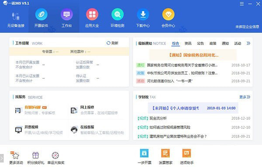Image resolution: width=262 pixels, height=167 pixels.
Task: Open the 【未开始】 course banner
Action: [193, 108]
